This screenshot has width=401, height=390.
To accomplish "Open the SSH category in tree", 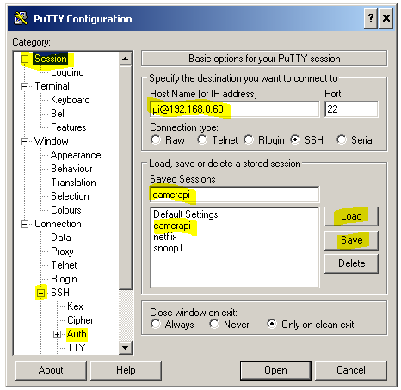I will pyautogui.click(x=60, y=293).
